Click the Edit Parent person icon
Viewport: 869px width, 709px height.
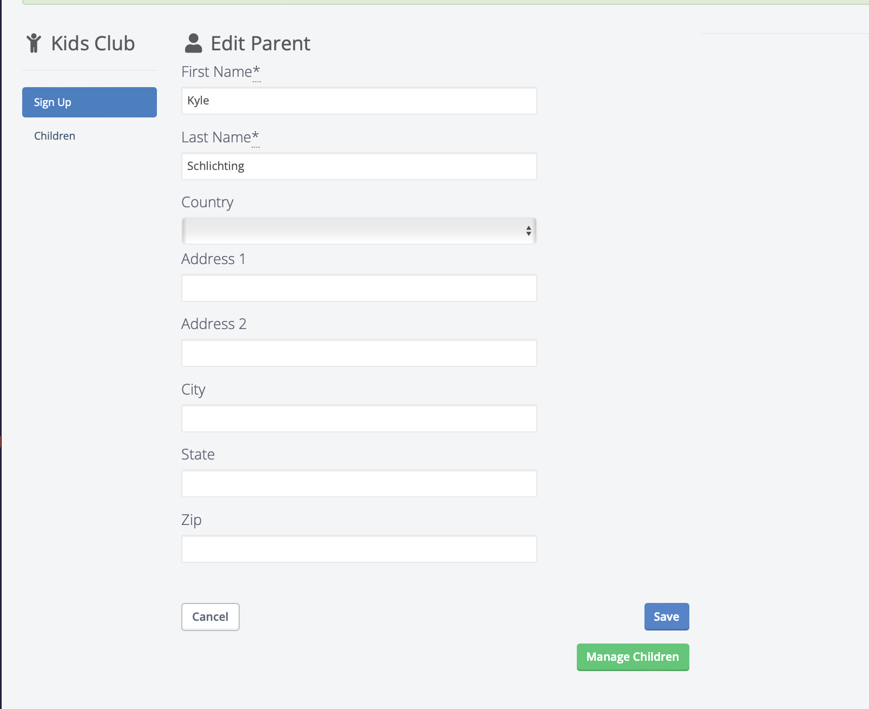(x=193, y=43)
